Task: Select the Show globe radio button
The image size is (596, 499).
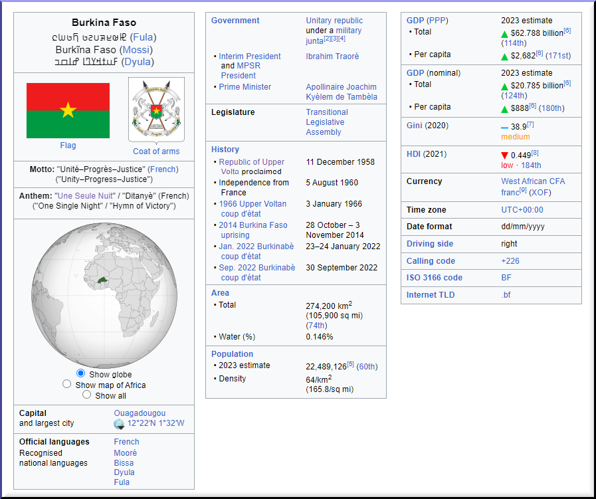Action: (80, 373)
